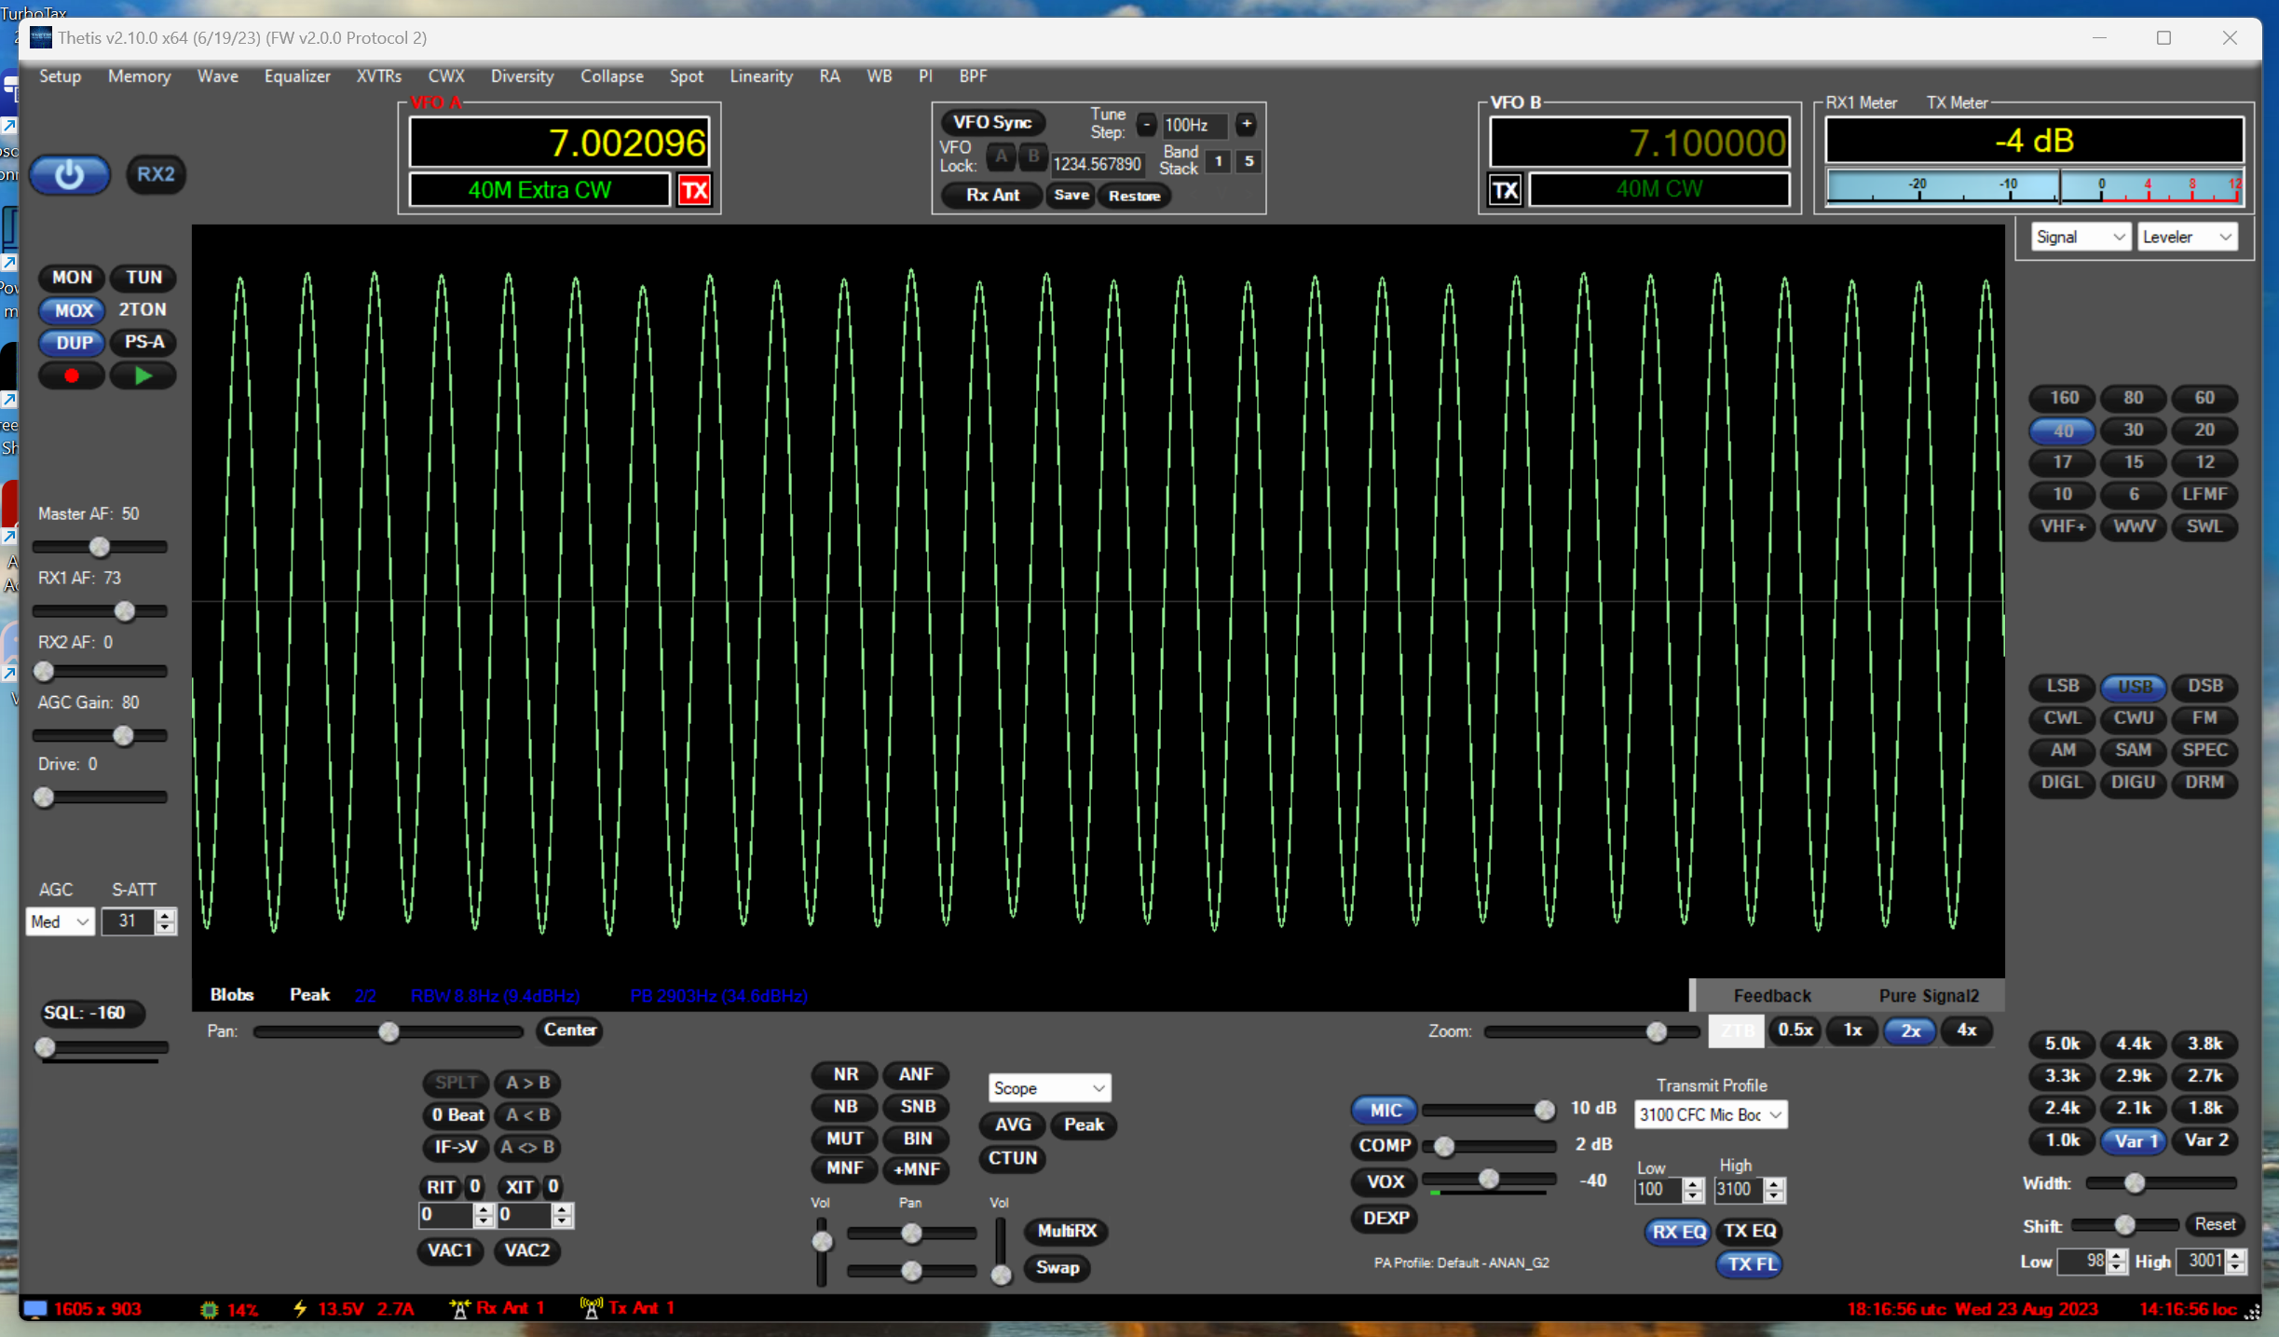Click the Swap button
The width and height of the screenshot is (2279, 1337).
point(1058,1267)
